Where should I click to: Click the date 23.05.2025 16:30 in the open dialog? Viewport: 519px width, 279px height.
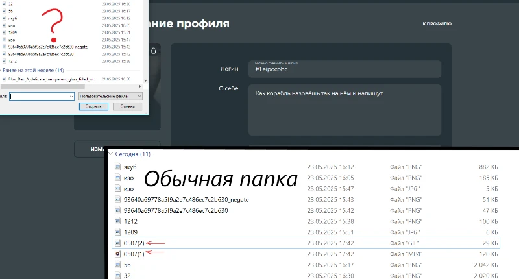pos(116,4)
